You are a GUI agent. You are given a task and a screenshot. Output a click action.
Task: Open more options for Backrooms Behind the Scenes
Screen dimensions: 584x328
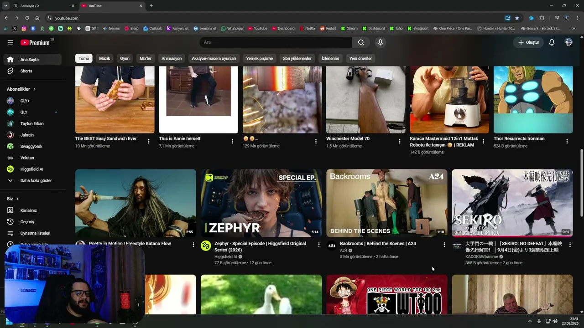[x=444, y=245]
